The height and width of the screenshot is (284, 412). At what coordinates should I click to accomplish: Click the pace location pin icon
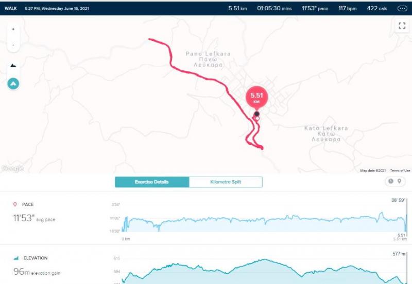[x=15, y=204]
